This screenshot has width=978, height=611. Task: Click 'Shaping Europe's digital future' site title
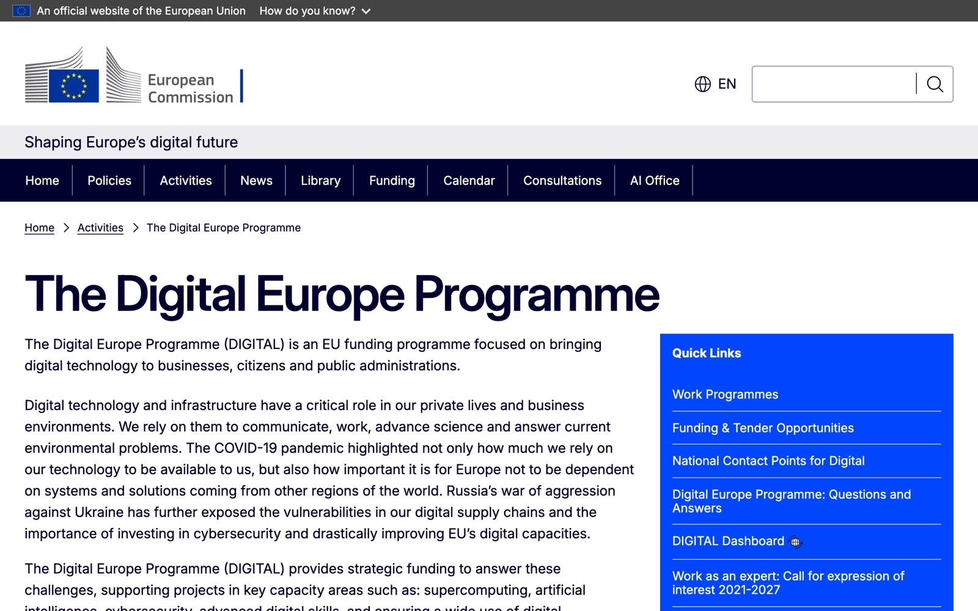pos(131,142)
